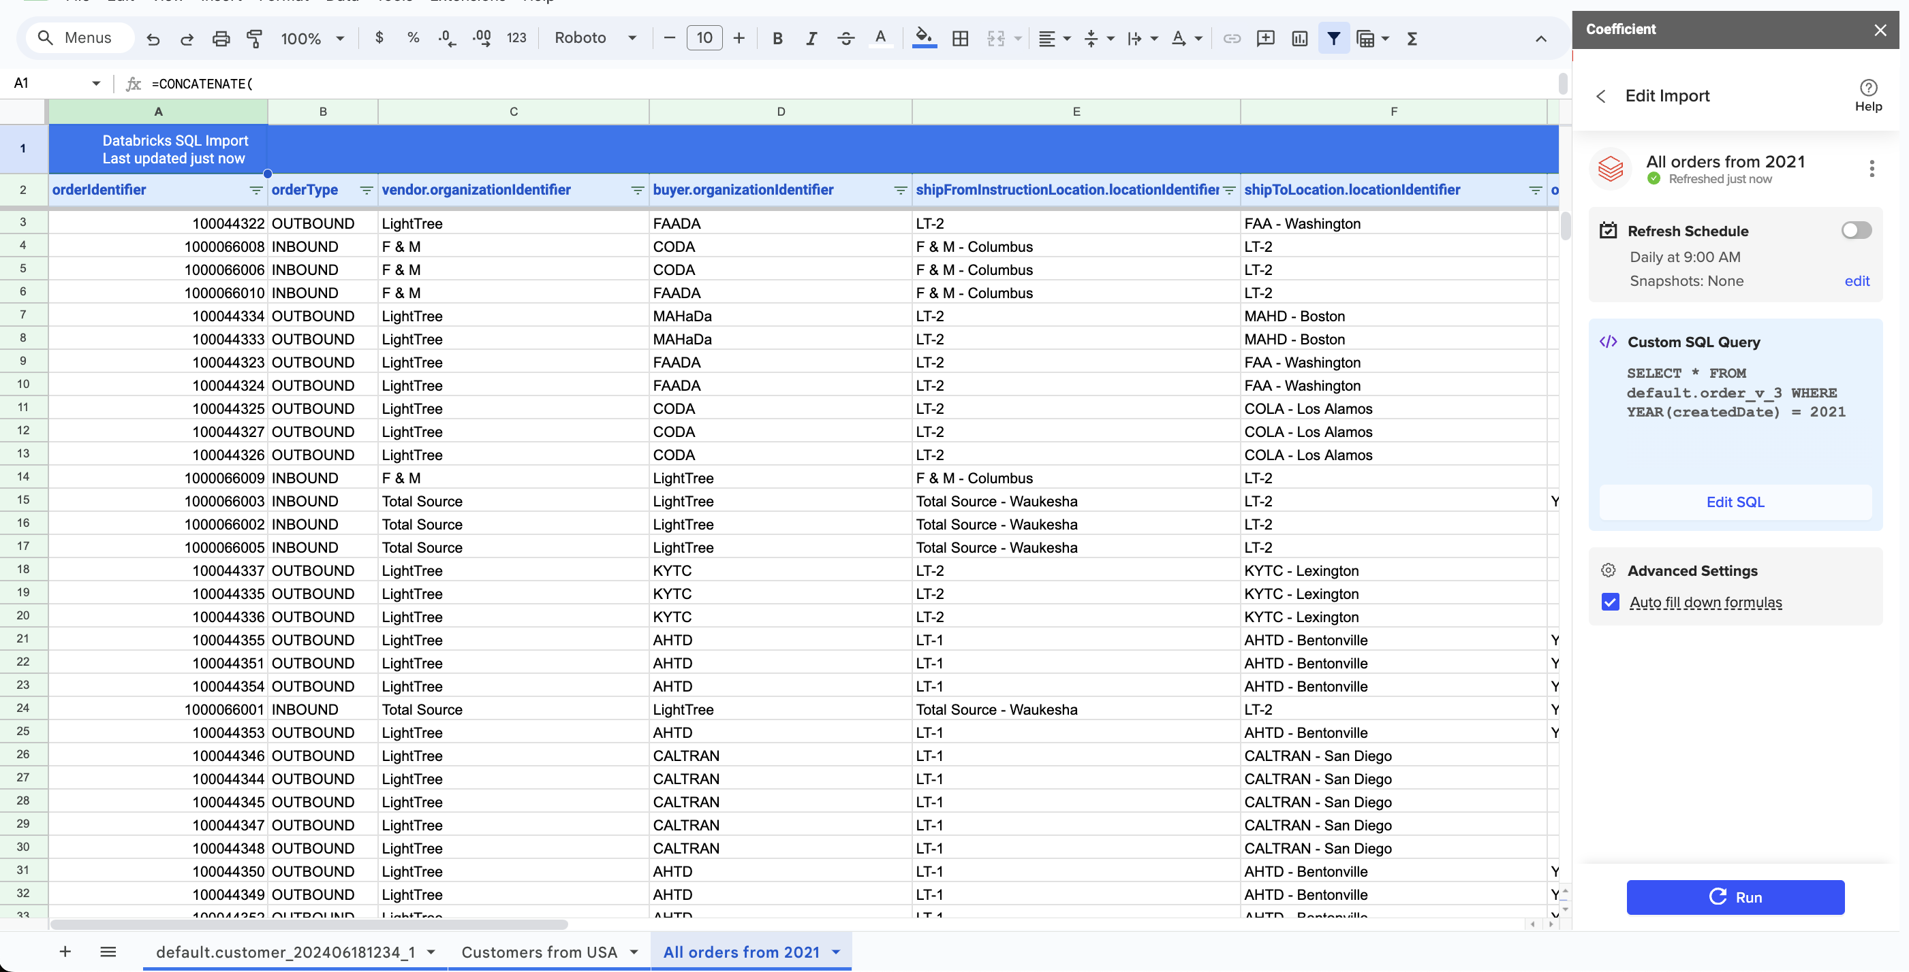Open filter for vendor.organizationIdentifier column

(637, 191)
